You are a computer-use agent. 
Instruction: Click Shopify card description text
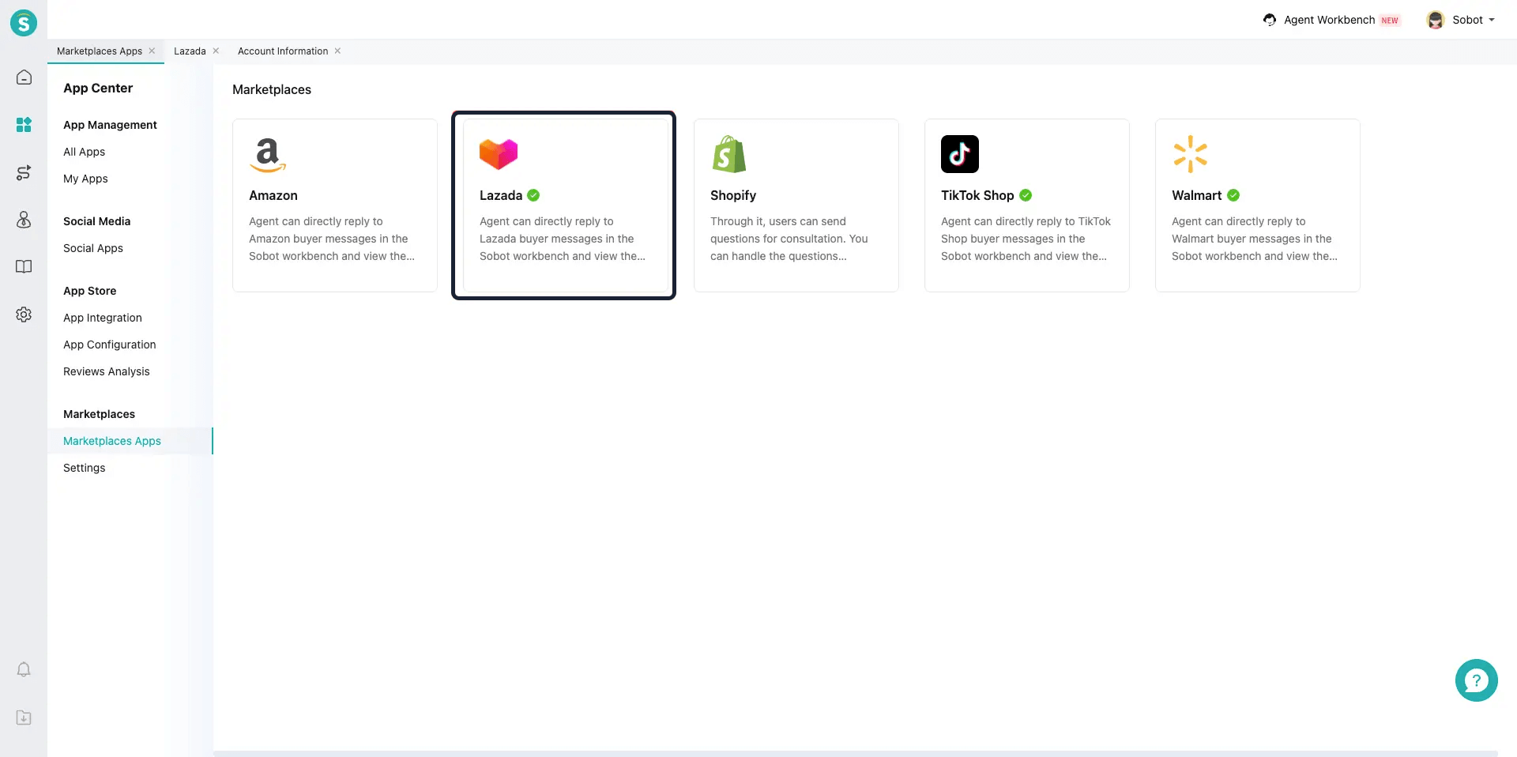click(789, 239)
